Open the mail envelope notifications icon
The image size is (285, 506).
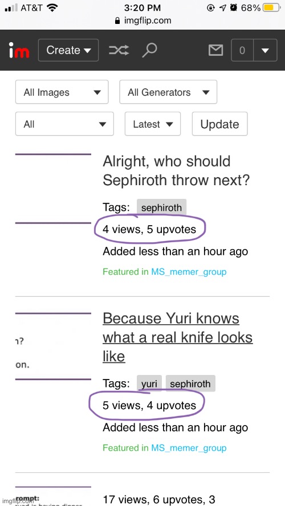pos(215,50)
